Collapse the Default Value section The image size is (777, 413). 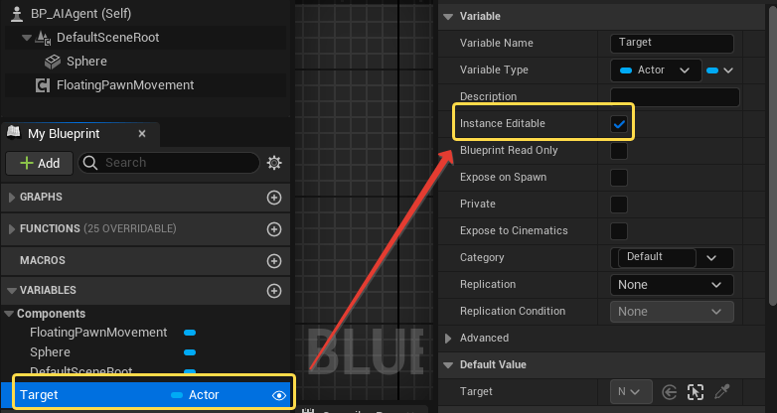coord(448,365)
